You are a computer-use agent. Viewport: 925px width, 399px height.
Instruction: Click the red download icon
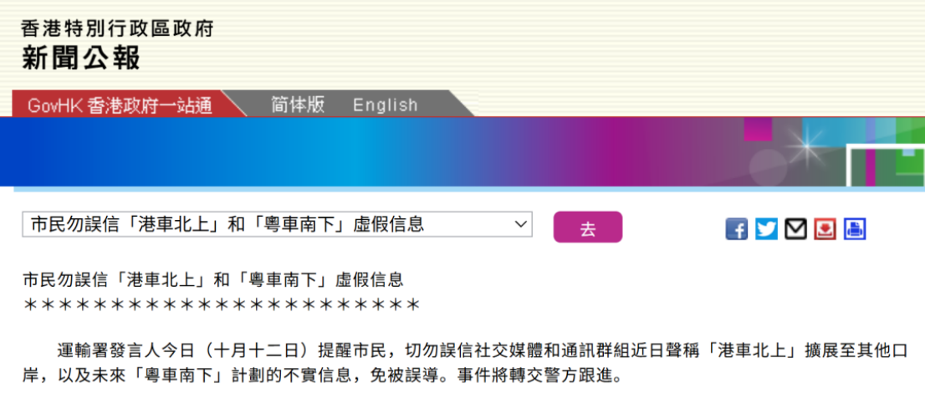pyautogui.click(x=825, y=229)
